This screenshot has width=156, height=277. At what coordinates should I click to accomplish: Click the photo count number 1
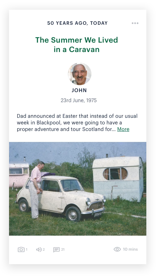[27, 249]
